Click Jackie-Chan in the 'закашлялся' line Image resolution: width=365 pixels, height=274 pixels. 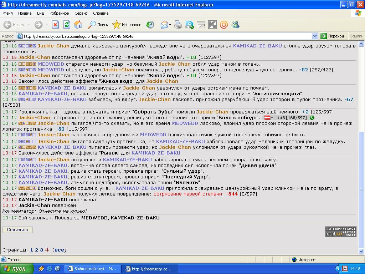(53, 135)
